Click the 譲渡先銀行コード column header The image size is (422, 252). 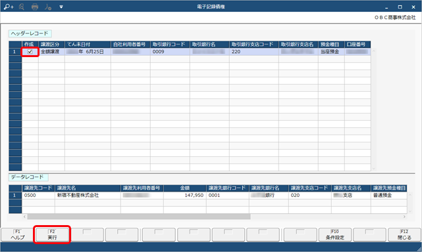(228, 188)
